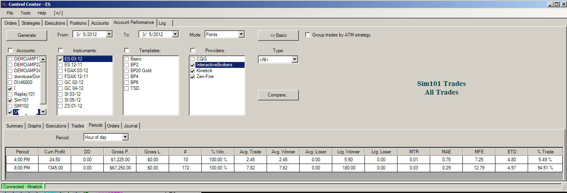Uncheck the InteractiveBrokers provider

pyautogui.click(x=193, y=65)
